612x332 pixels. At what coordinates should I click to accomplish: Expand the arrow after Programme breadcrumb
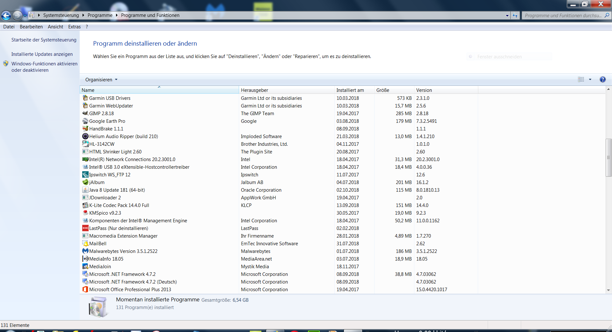coord(117,15)
